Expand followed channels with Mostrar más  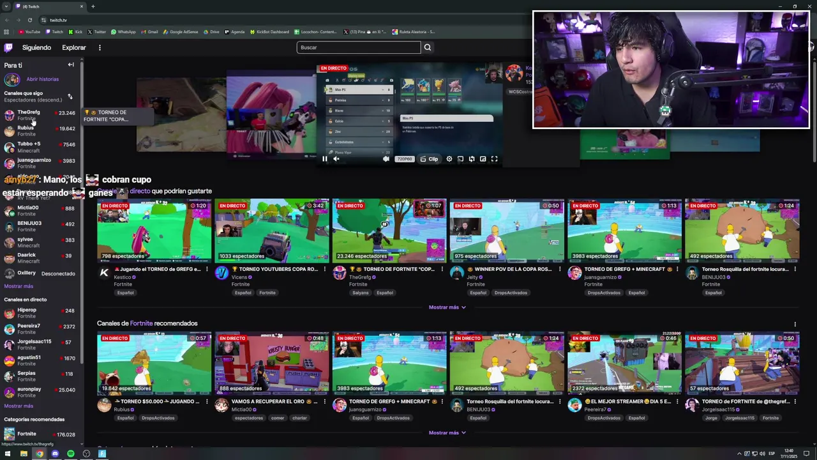point(19,286)
